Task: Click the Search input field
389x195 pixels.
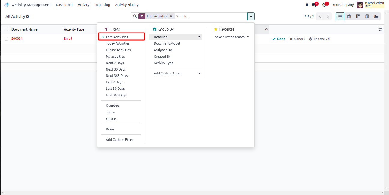Action: pos(210,16)
